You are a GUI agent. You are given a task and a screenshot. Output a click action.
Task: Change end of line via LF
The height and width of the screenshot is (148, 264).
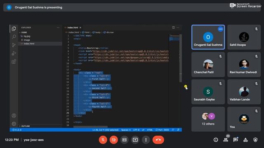pos(143,130)
